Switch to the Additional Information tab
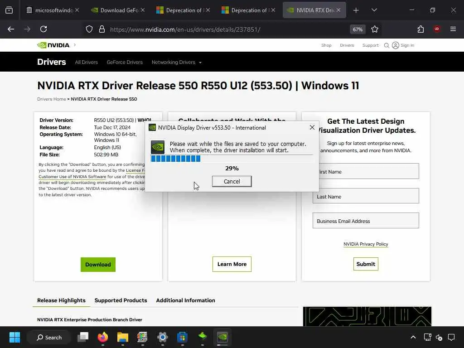This screenshot has height=348, width=464. (185, 300)
